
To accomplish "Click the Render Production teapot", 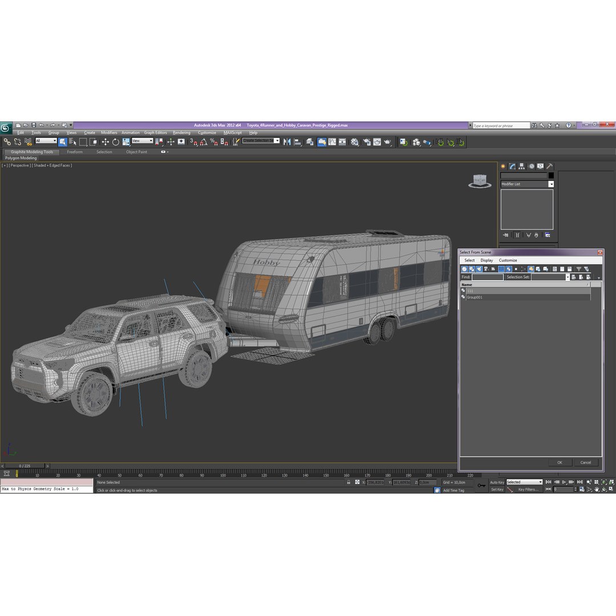I will pos(388,142).
